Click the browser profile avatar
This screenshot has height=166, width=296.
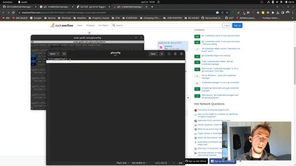[288, 12]
